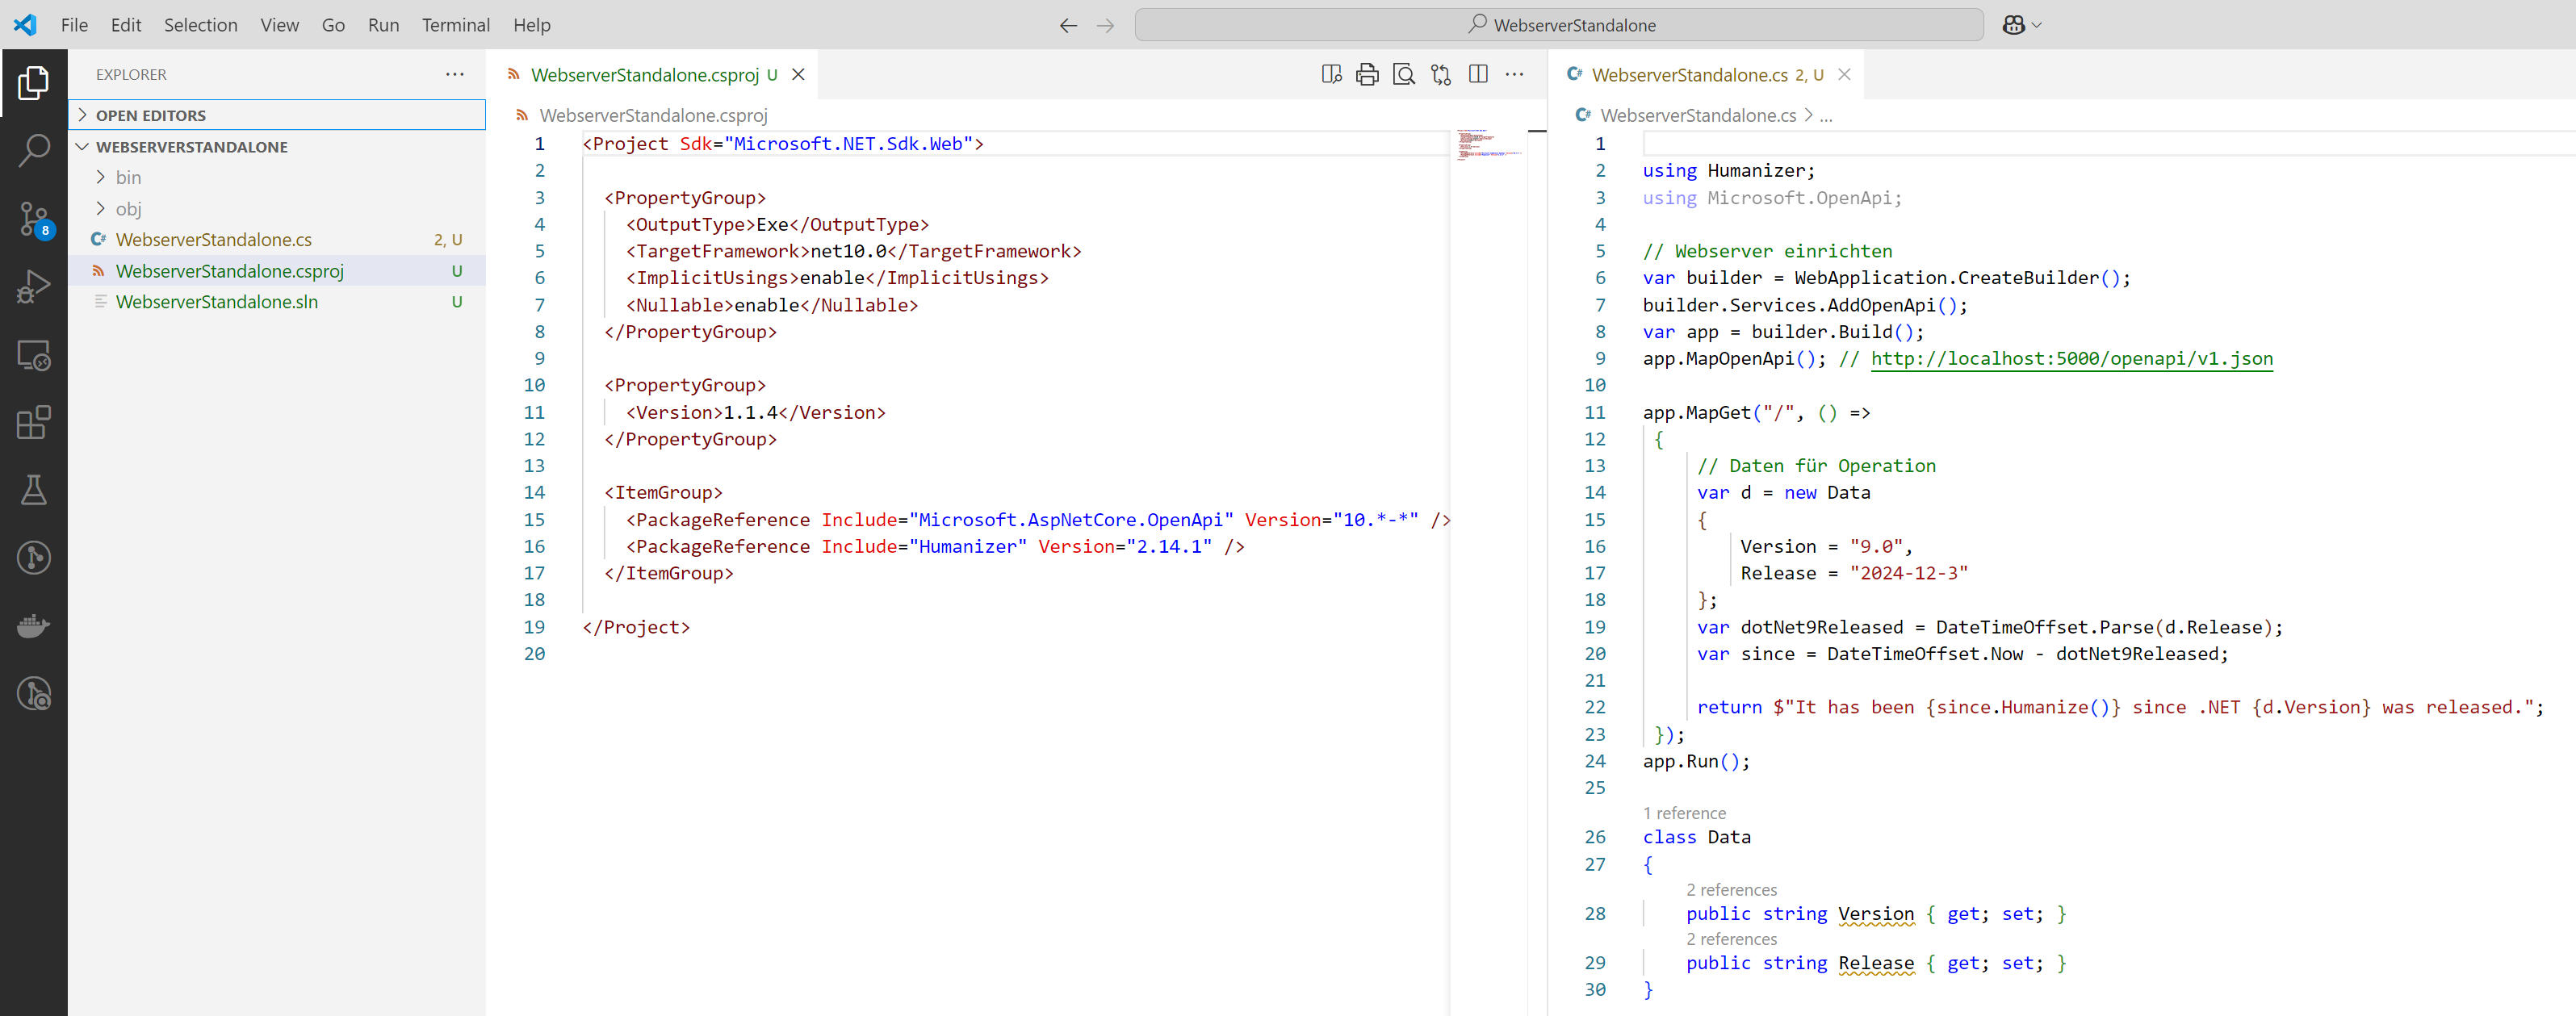Open the Git graph circular icon view

tap(33, 558)
